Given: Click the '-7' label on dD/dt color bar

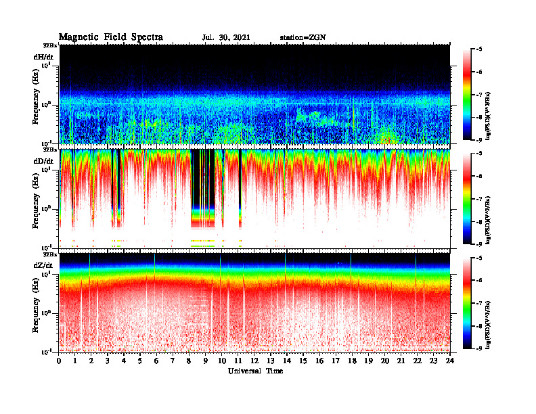Looking at the screenshot, I should 479,199.
